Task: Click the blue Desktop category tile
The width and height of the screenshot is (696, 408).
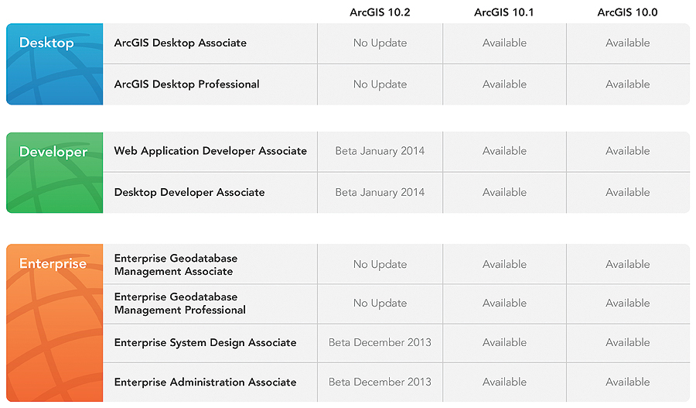Action: click(54, 63)
